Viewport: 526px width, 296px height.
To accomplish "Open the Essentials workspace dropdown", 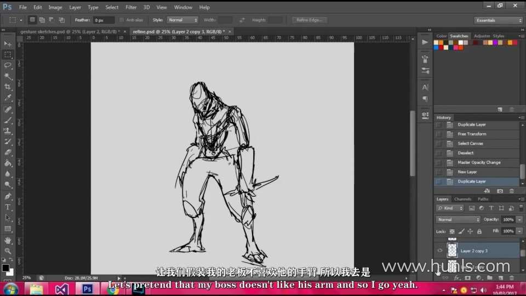I will point(498,20).
